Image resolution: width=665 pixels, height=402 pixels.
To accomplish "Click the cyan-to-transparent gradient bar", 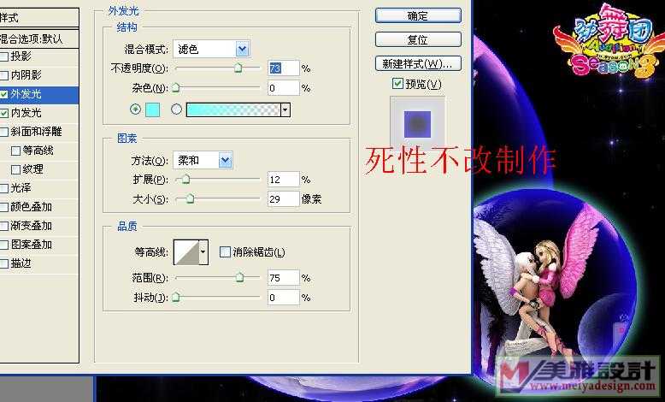I will (x=233, y=110).
